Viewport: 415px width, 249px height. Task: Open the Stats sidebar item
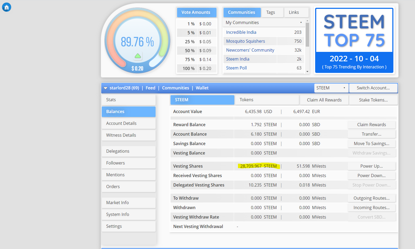129,100
